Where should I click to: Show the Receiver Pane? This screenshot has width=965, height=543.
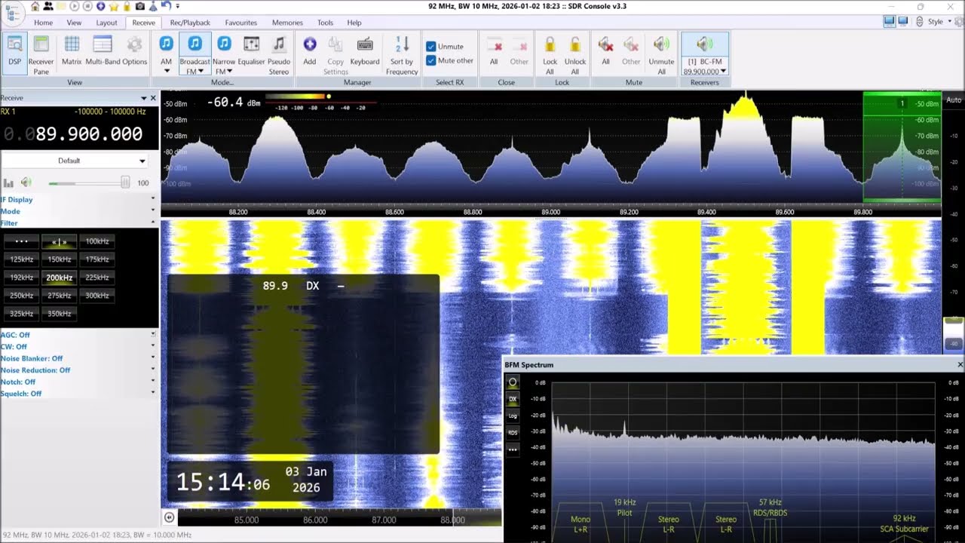(41, 54)
